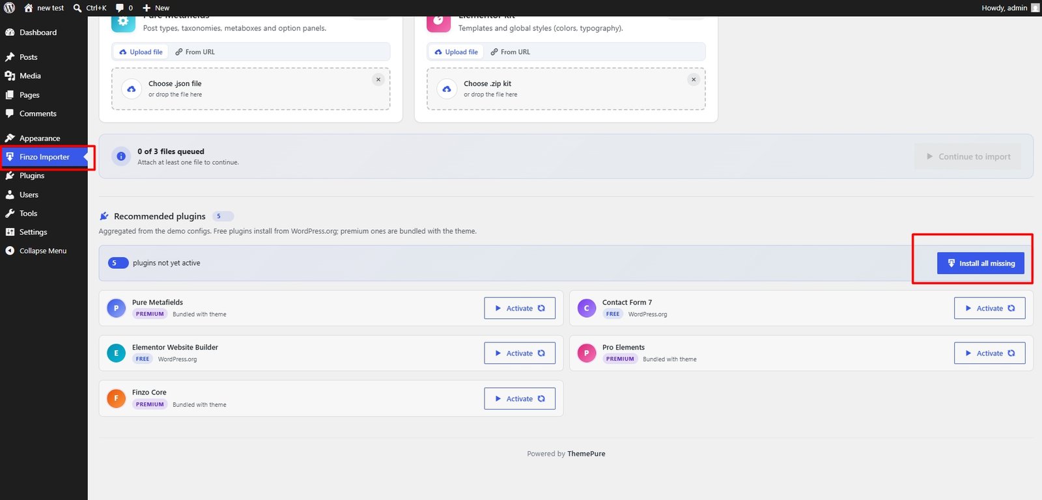Open the Plugins menu
The height and width of the screenshot is (500, 1042).
(x=32, y=176)
